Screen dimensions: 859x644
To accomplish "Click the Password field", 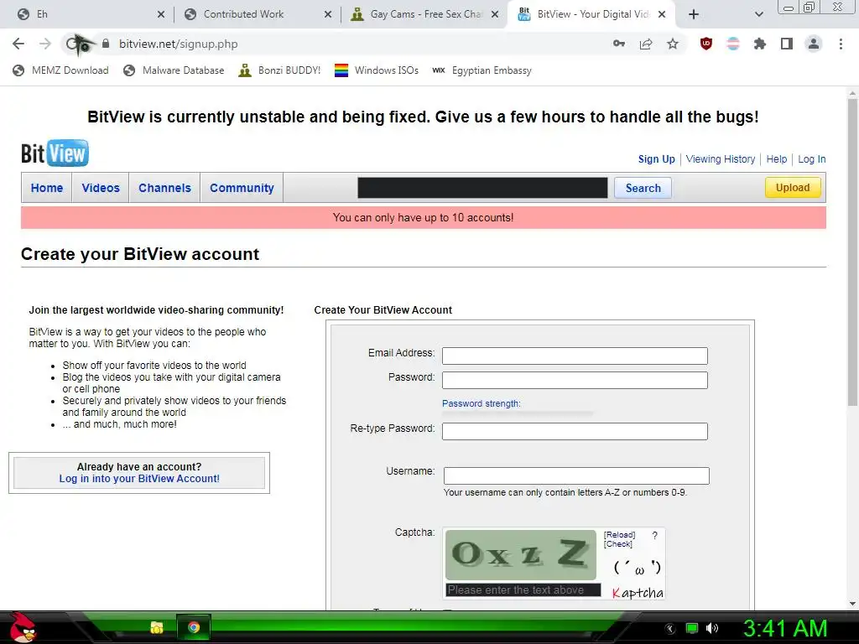I will (x=575, y=380).
